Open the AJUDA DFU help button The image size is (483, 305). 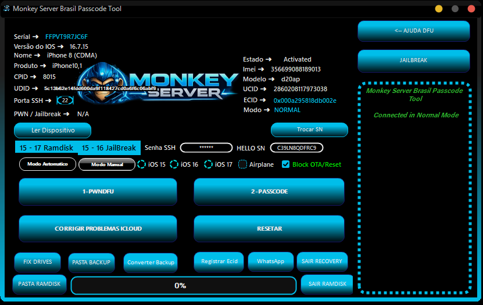click(x=413, y=31)
